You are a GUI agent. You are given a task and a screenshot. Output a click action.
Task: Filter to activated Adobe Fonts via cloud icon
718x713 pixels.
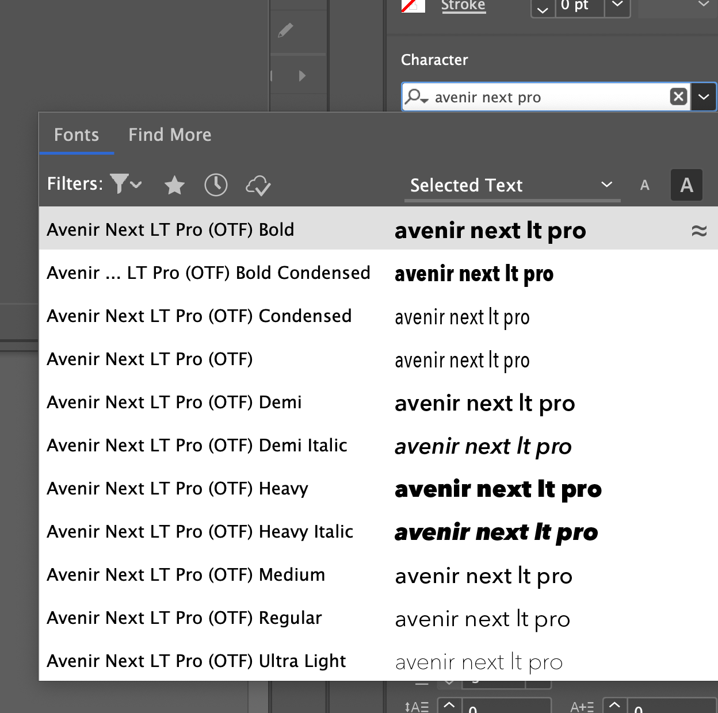click(x=258, y=186)
